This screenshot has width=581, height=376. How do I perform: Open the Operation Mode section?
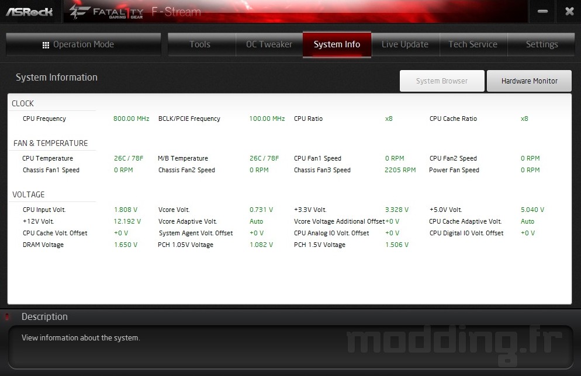coord(84,44)
